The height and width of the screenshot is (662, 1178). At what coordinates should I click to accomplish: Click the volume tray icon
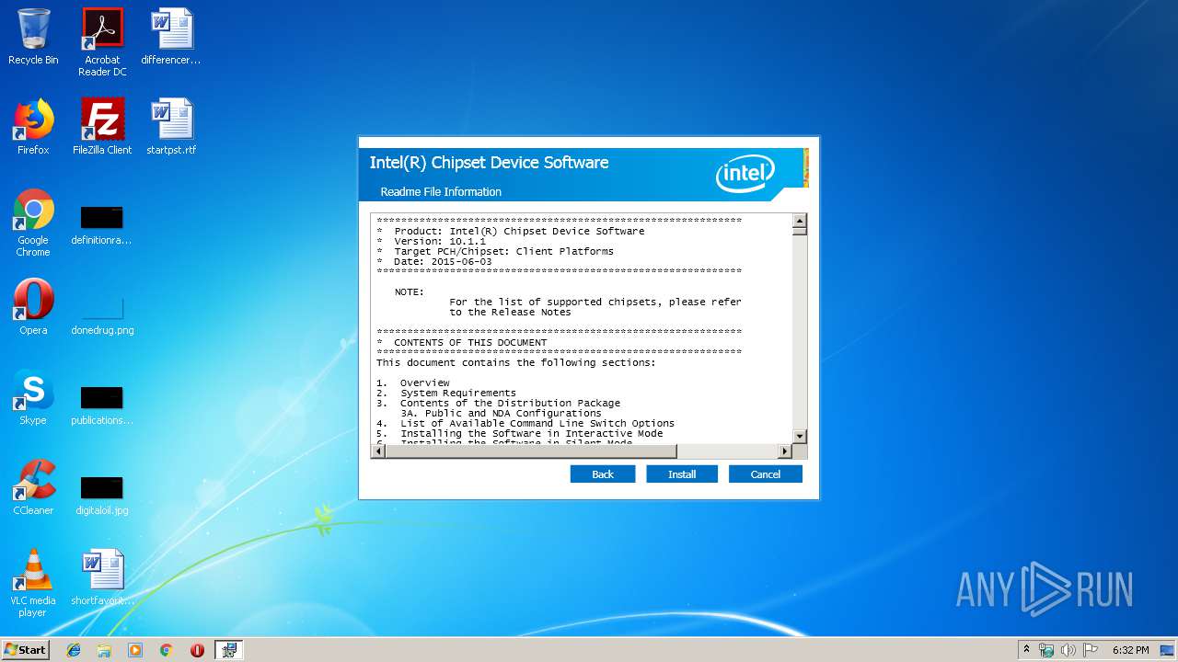[1068, 650]
